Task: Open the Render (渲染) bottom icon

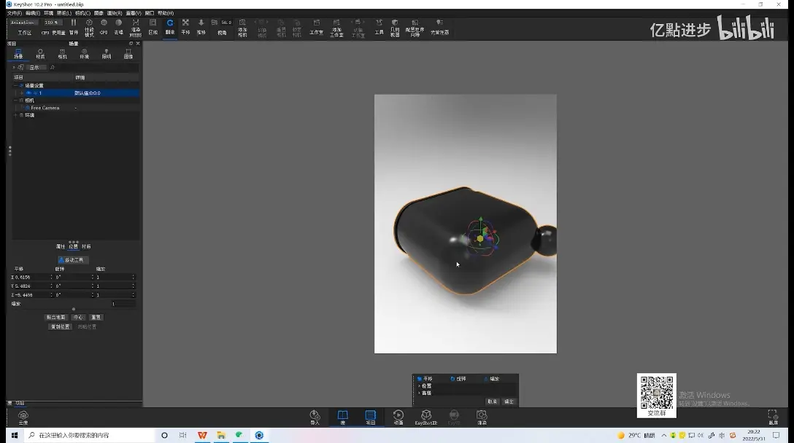Action: click(x=482, y=417)
